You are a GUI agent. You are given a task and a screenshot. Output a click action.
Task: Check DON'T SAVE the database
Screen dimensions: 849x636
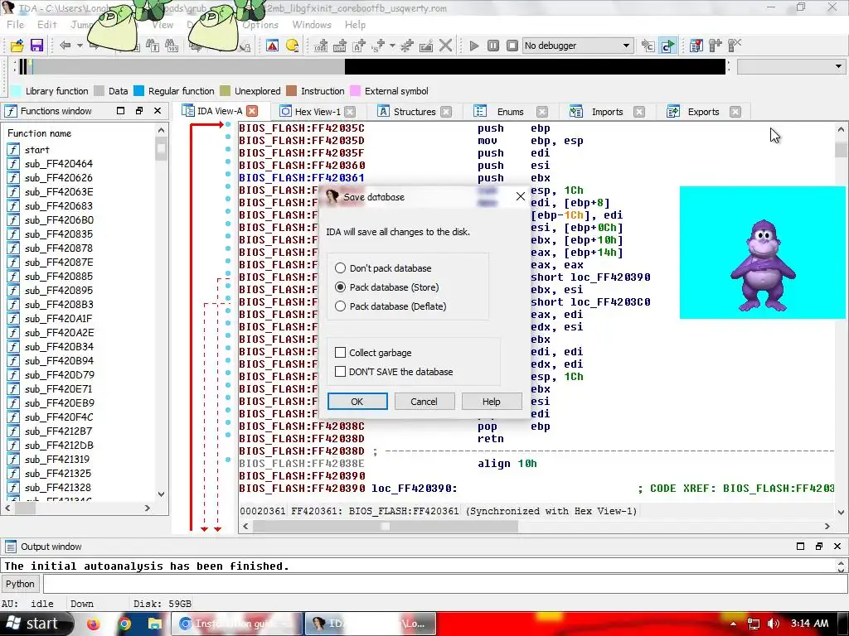click(x=340, y=372)
